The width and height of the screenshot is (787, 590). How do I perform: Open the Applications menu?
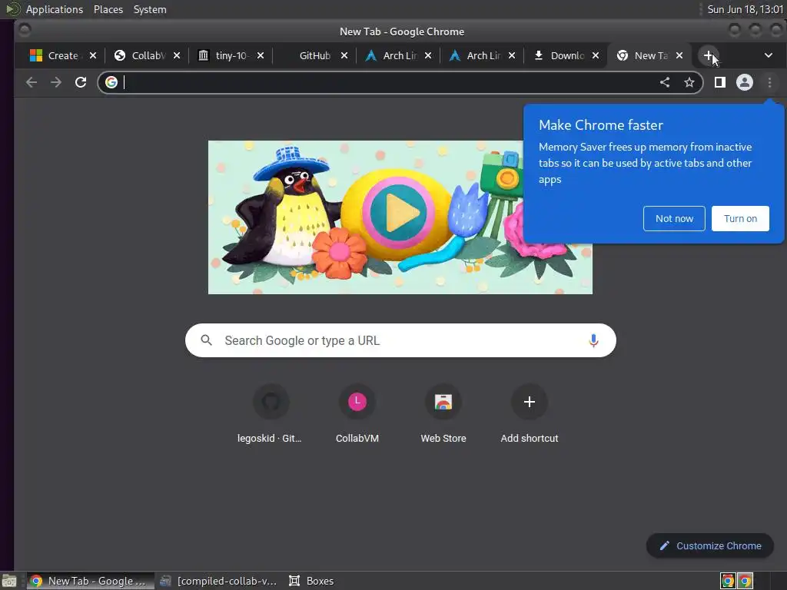[x=55, y=9]
